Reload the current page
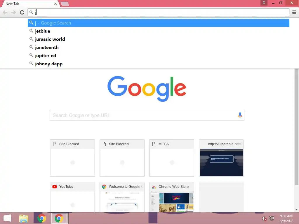Image resolution: width=299 pixels, height=224 pixels. [22, 12]
